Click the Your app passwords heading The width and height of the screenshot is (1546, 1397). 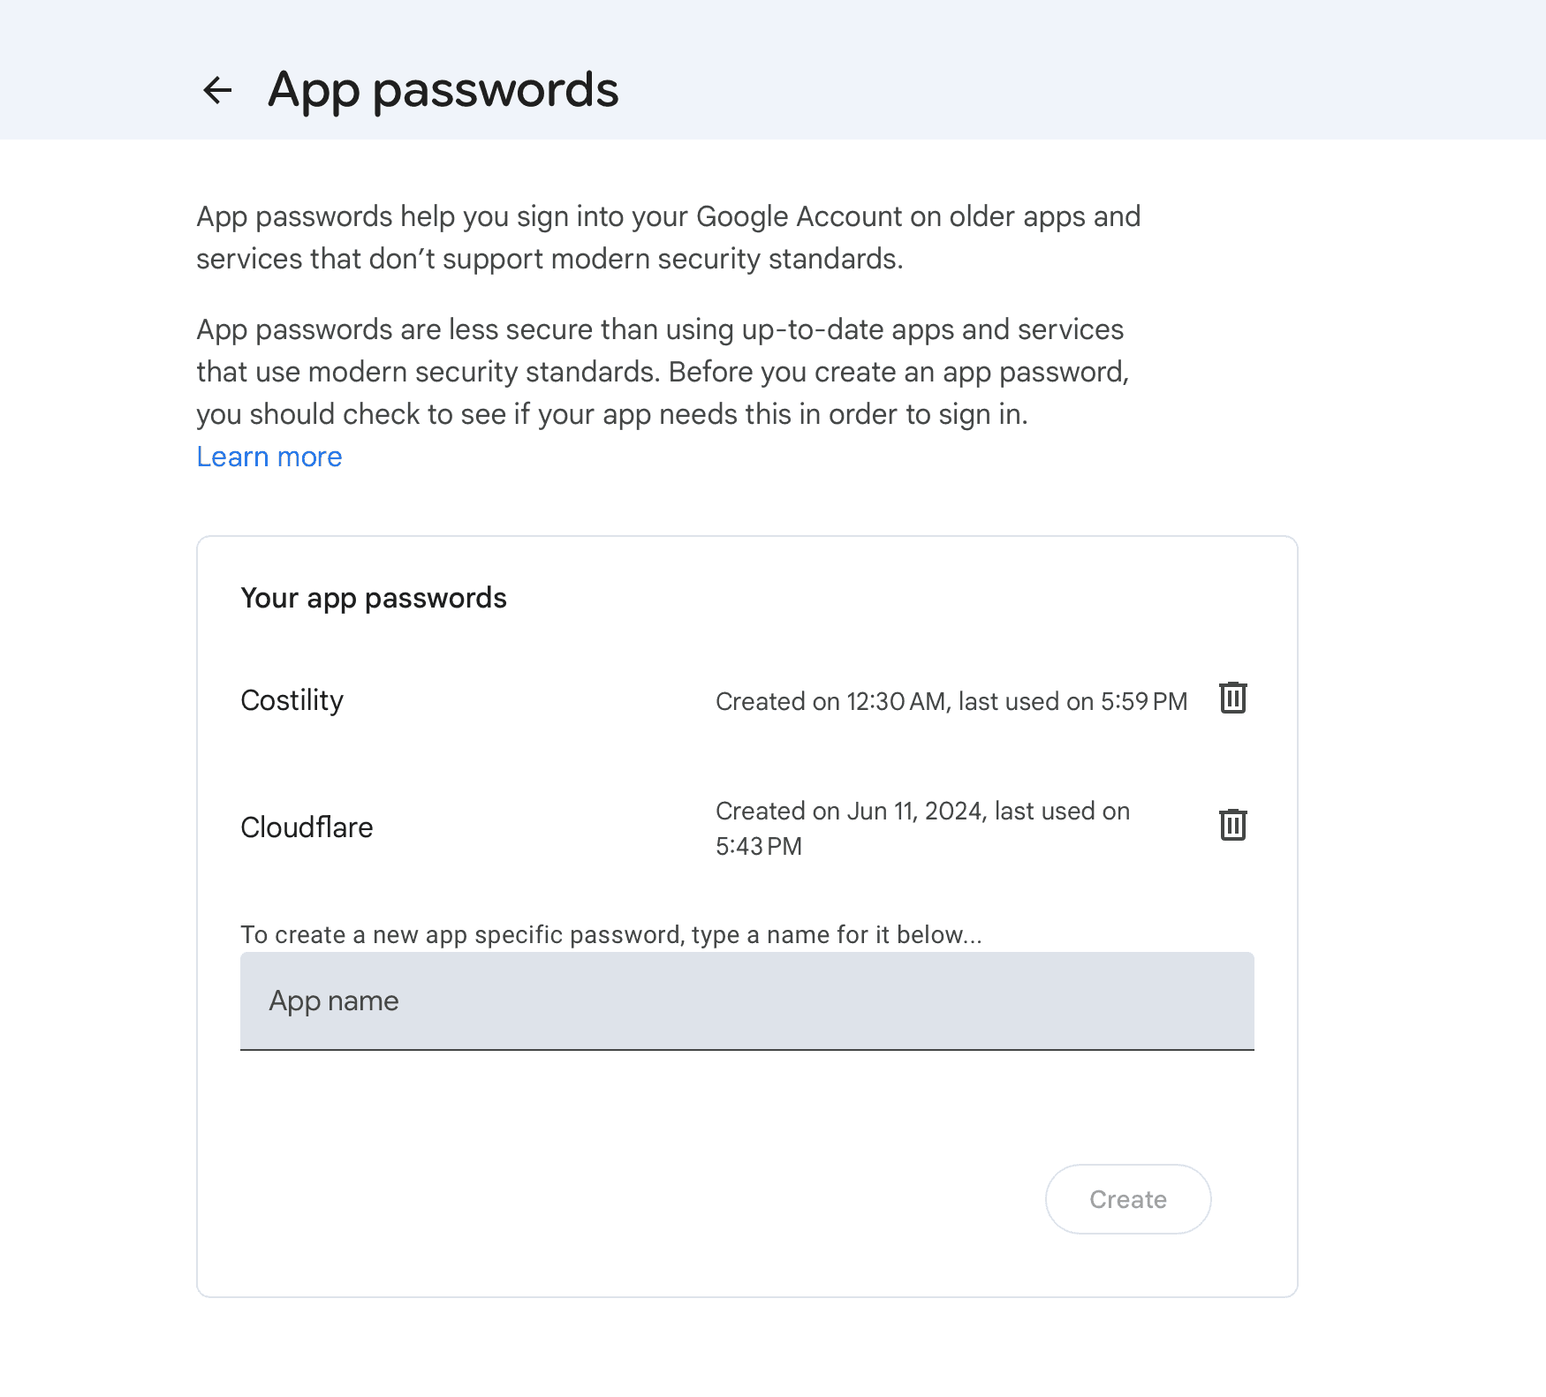(x=374, y=598)
